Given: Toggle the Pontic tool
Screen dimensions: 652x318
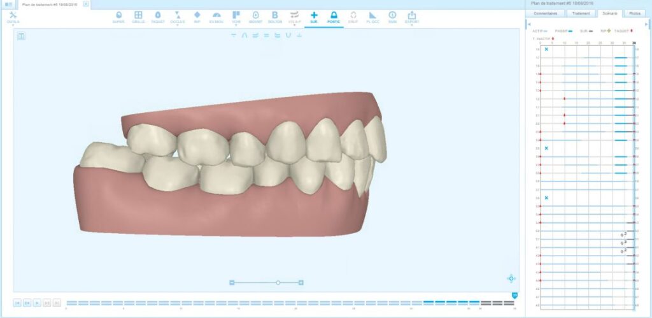Looking at the screenshot, I should pyautogui.click(x=334, y=17).
